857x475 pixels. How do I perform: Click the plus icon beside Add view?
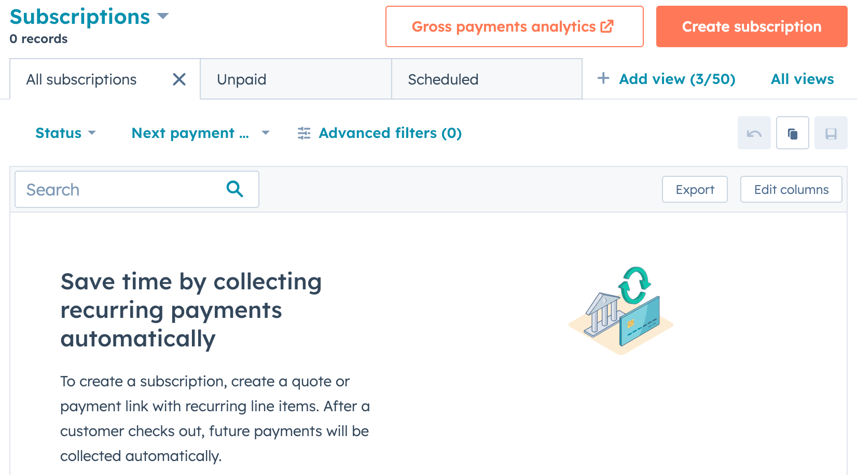603,79
